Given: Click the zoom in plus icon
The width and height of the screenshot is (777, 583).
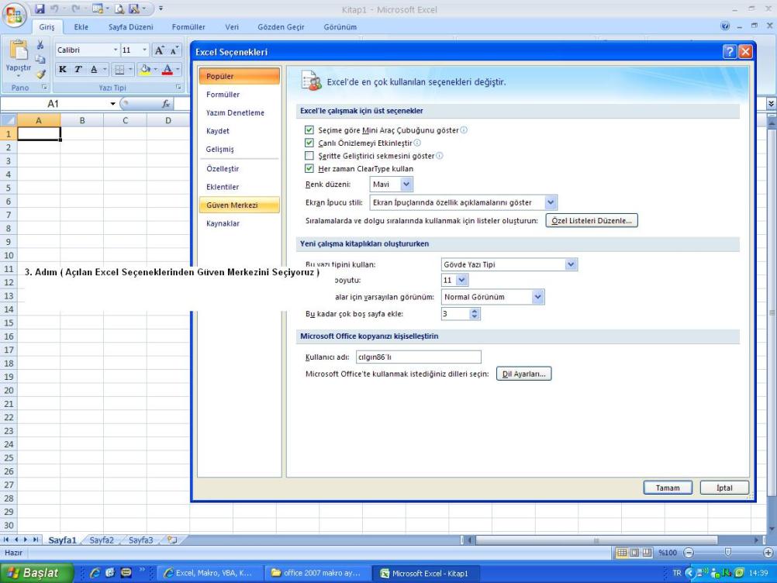Looking at the screenshot, I should click(768, 552).
